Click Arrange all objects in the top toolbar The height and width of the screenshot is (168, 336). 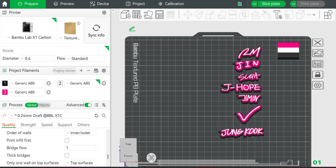(159, 15)
